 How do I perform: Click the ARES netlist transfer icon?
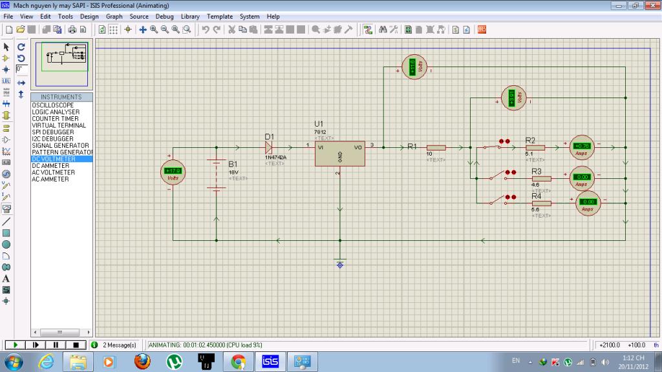pyautogui.click(x=482, y=30)
